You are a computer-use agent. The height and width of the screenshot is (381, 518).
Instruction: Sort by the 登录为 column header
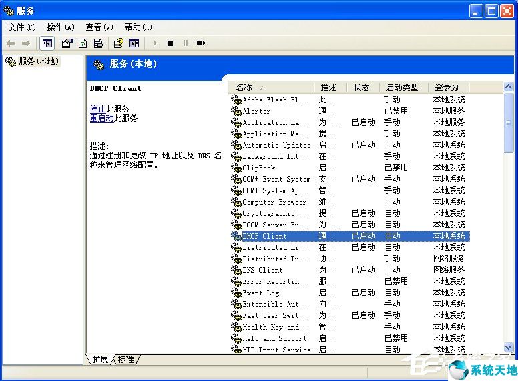click(449, 88)
